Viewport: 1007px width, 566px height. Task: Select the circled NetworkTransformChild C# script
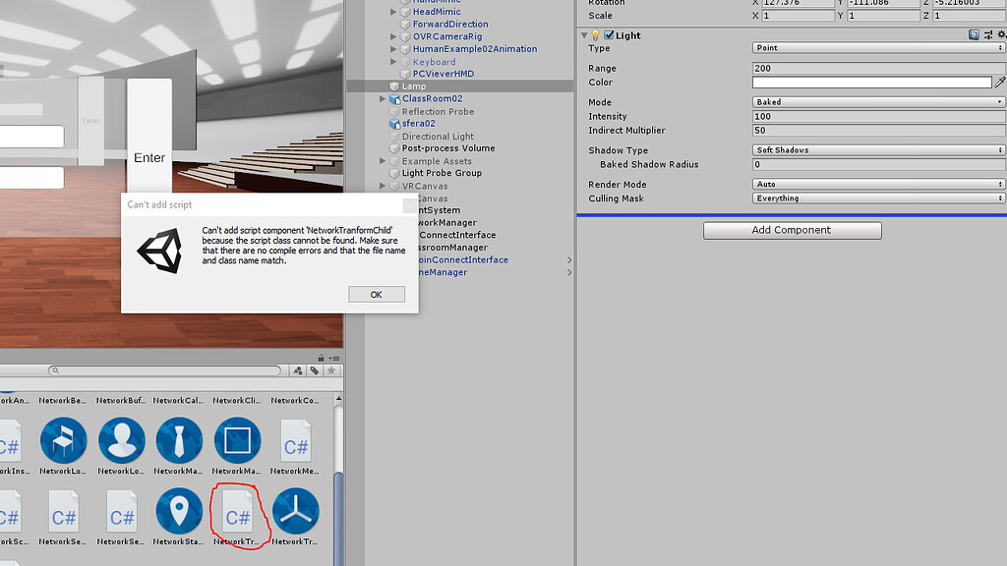[237, 512]
